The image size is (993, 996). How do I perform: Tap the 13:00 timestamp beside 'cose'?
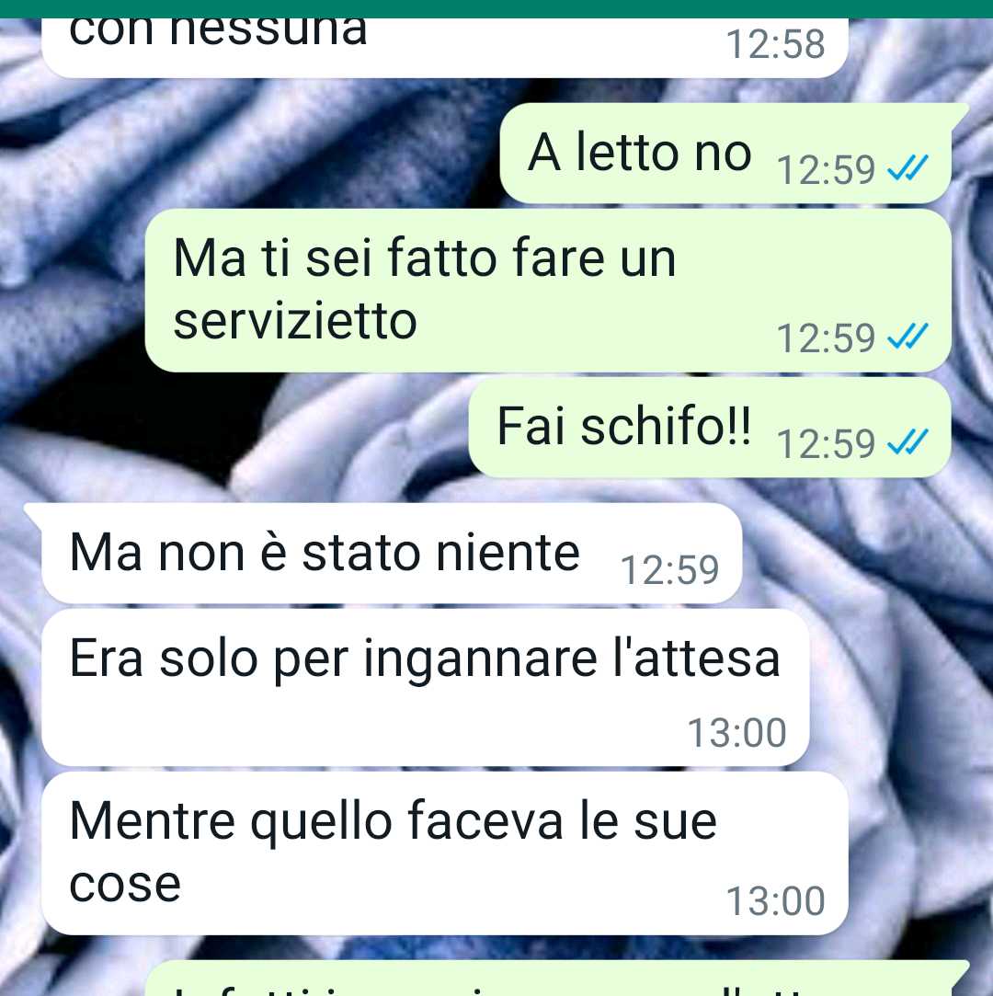click(x=775, y=900)
